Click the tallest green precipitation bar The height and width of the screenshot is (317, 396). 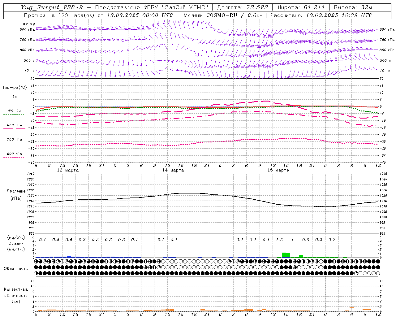tap(284, 255)
